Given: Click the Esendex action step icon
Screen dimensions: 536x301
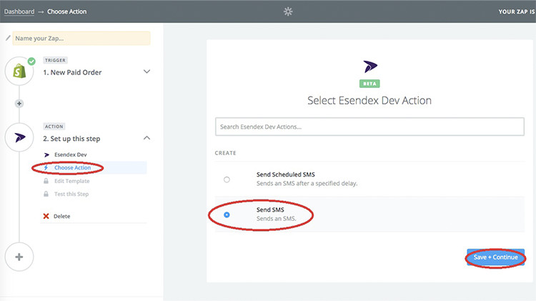Looking at the screenshot, I should [19, 137].
